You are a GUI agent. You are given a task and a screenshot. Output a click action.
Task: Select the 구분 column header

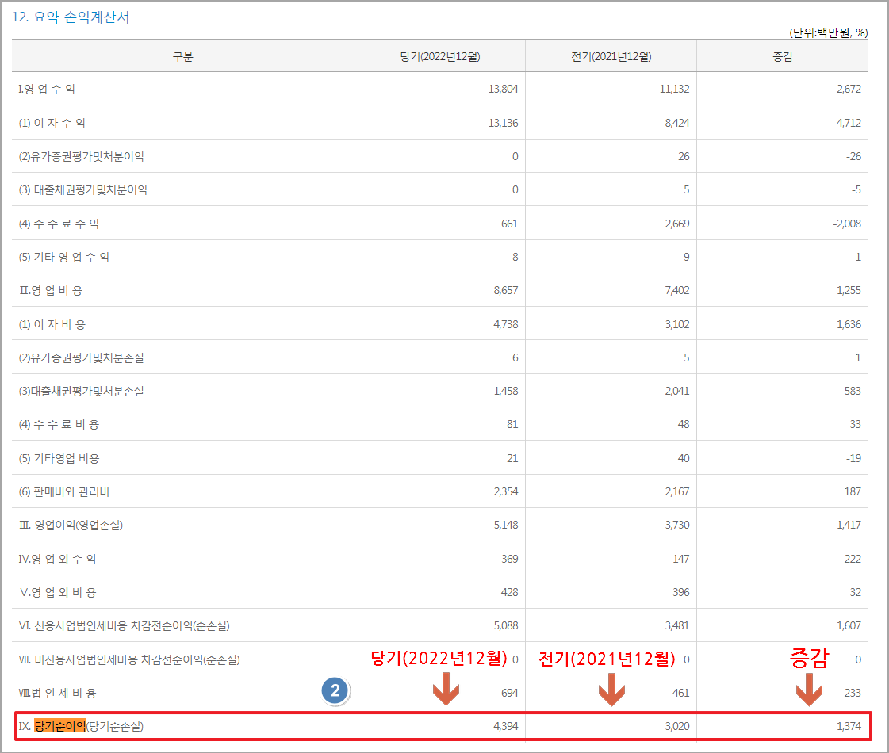tap(182, 55)
